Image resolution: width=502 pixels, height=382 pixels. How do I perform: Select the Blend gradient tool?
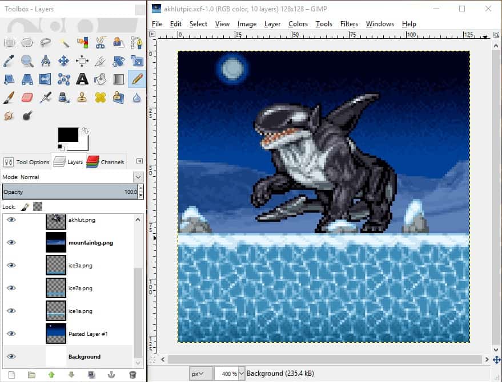click(x=119, y=79)
